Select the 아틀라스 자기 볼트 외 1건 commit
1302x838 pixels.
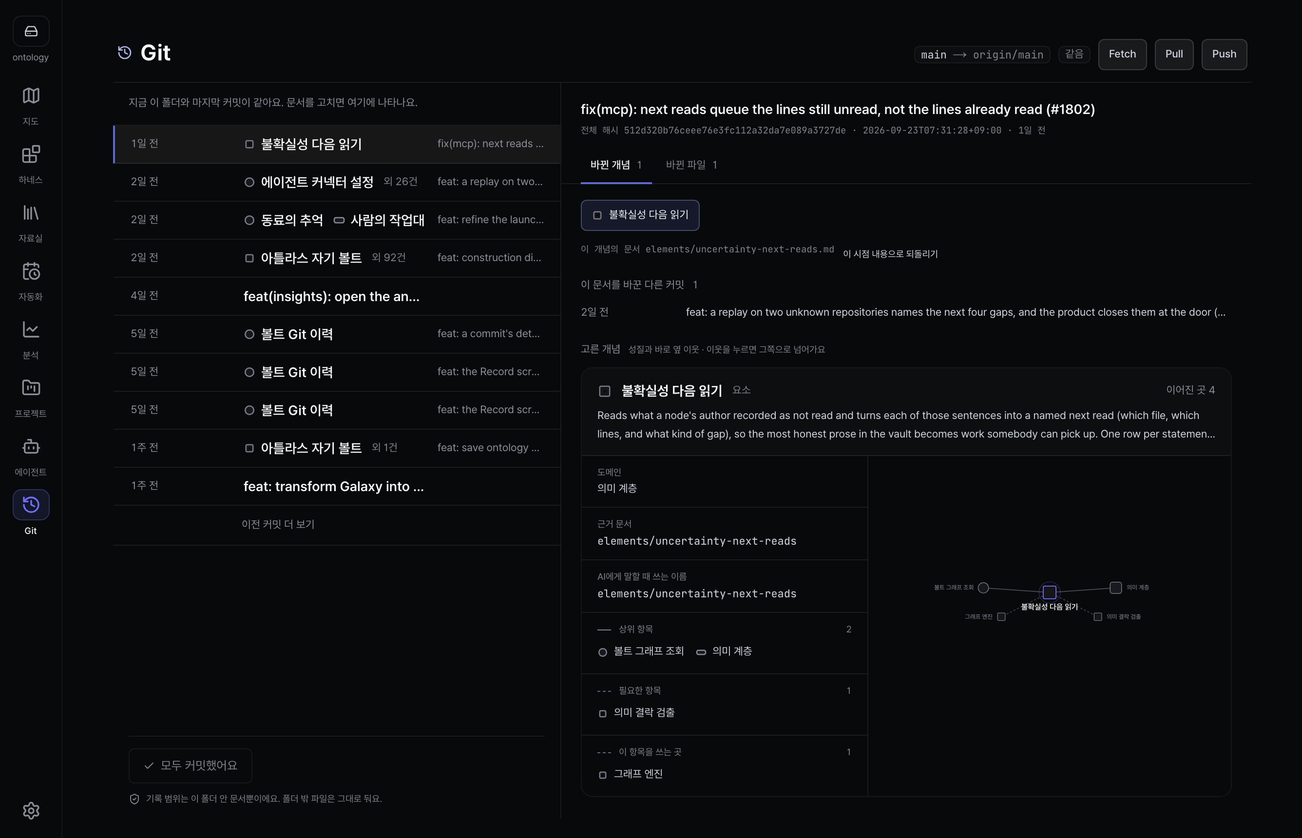(x=337, y=448)
